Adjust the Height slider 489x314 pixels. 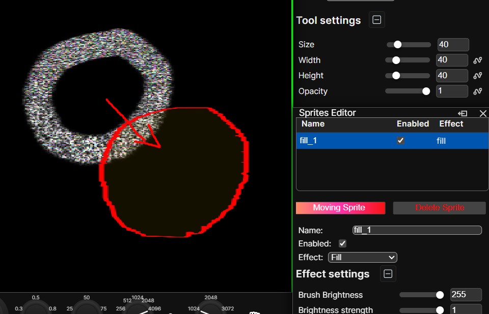407,76
